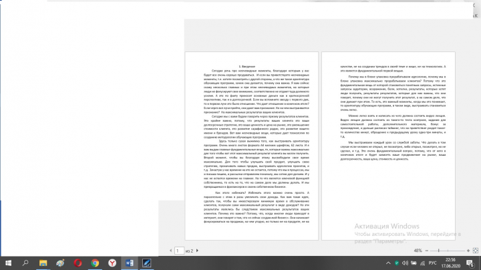
Task: Go to the next preview page arrow
Action: tap(197, 251)
